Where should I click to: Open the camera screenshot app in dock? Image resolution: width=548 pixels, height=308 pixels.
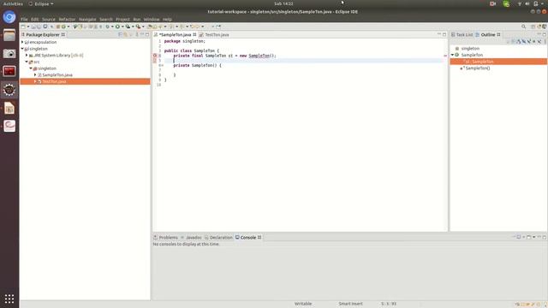(9, 53)
